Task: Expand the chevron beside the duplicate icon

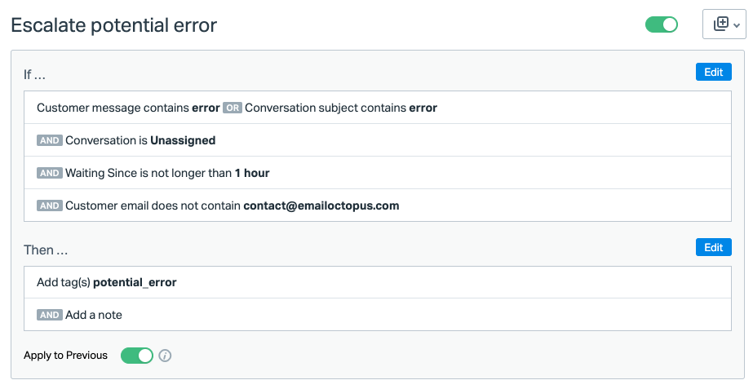Action: tap(737, 25)
